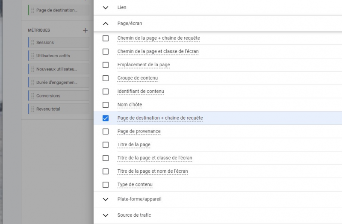
Task: Grab the Conversions drag handle
Action: [33, 96]
